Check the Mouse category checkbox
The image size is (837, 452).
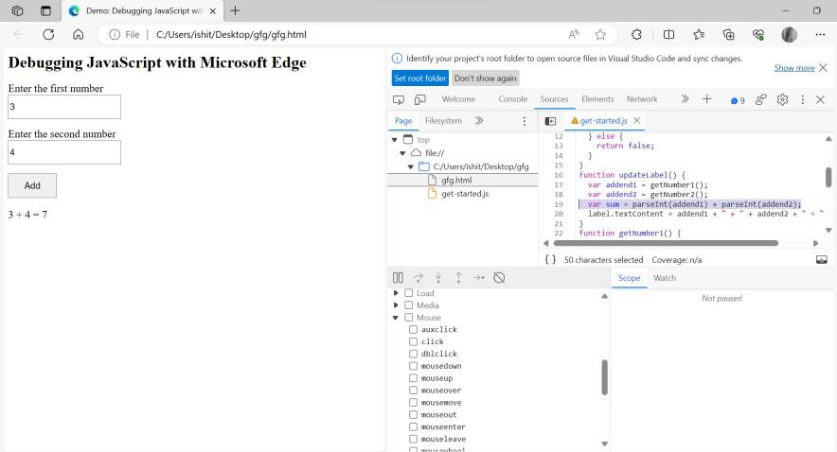pos(409,318)
